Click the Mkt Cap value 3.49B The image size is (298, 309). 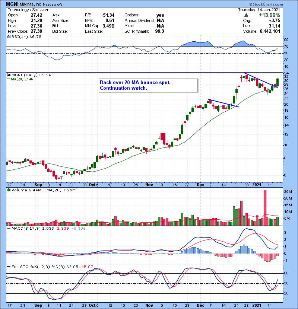click(108, 26)
